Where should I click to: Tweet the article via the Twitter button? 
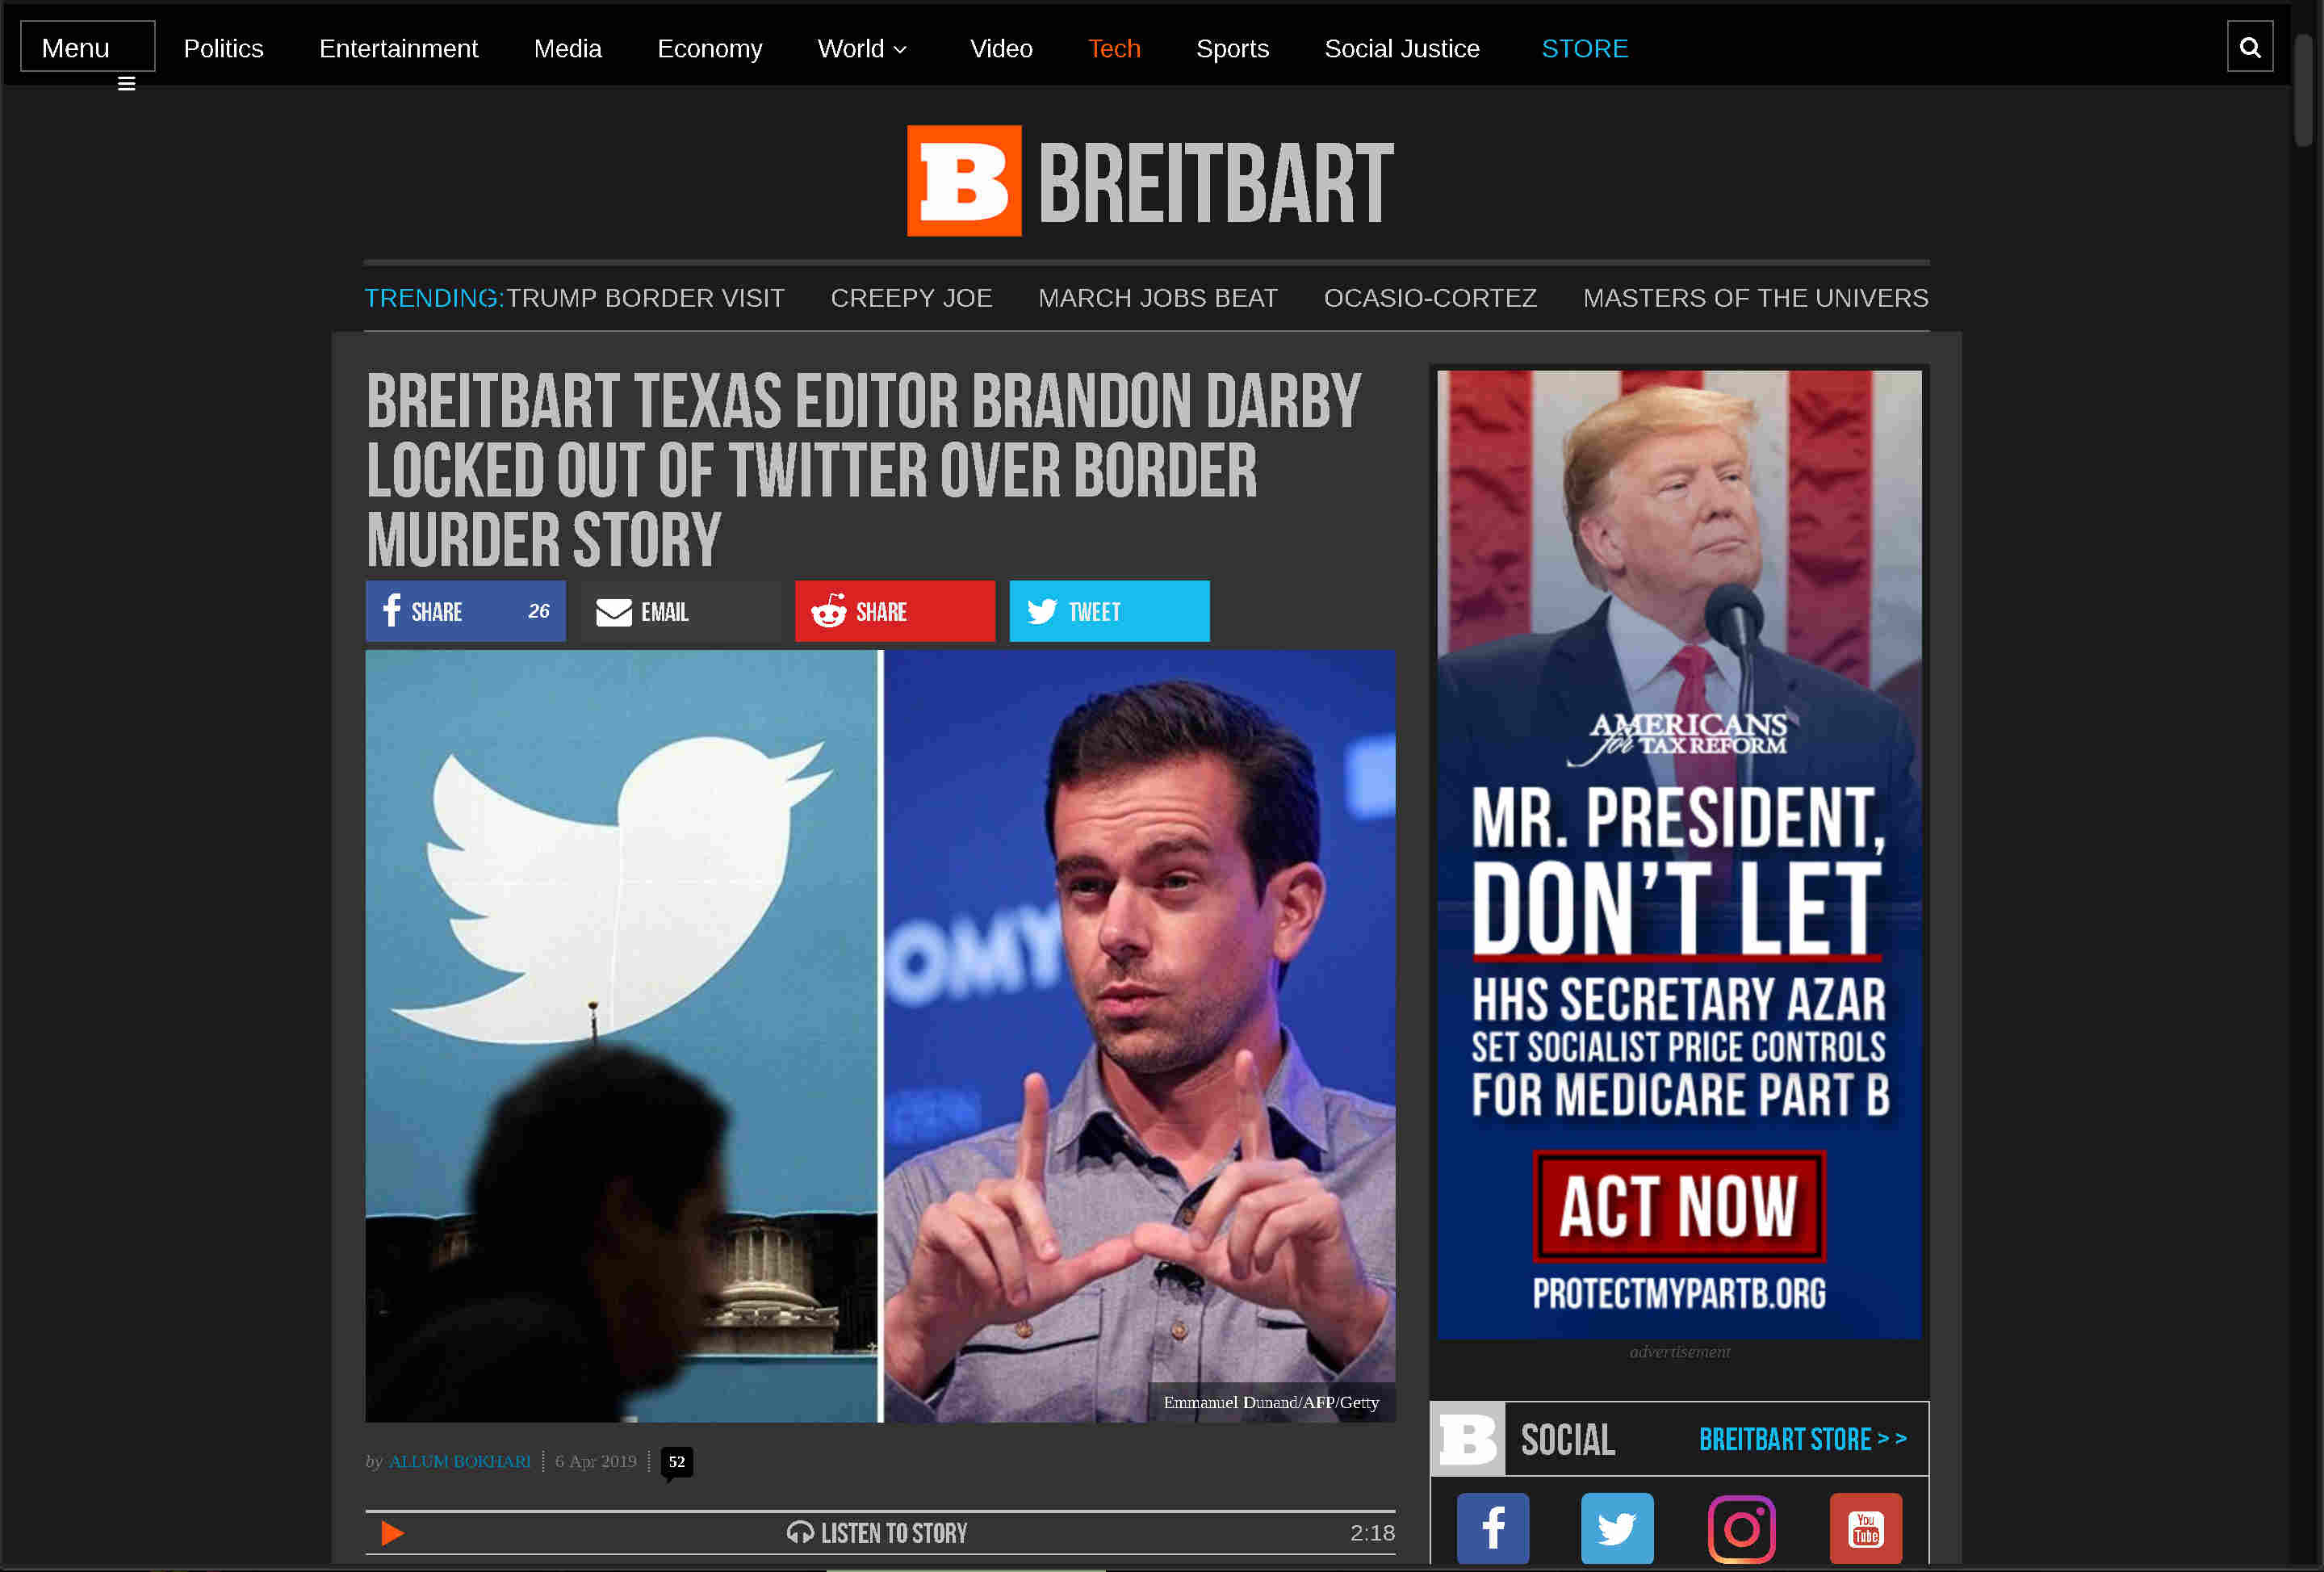[1108, 611]
